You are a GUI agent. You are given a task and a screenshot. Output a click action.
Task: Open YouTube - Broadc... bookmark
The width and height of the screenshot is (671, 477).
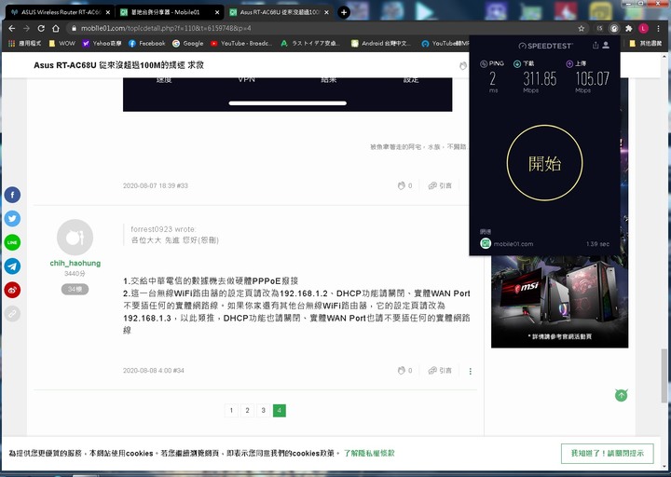[x=241, y=43]
